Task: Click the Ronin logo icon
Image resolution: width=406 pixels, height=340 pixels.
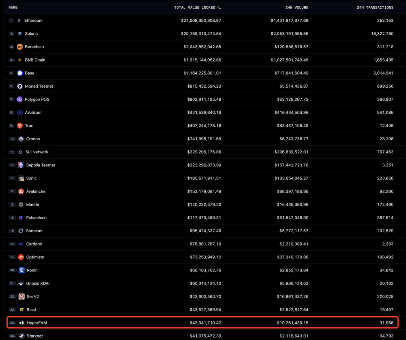Action: coord(22,270)
